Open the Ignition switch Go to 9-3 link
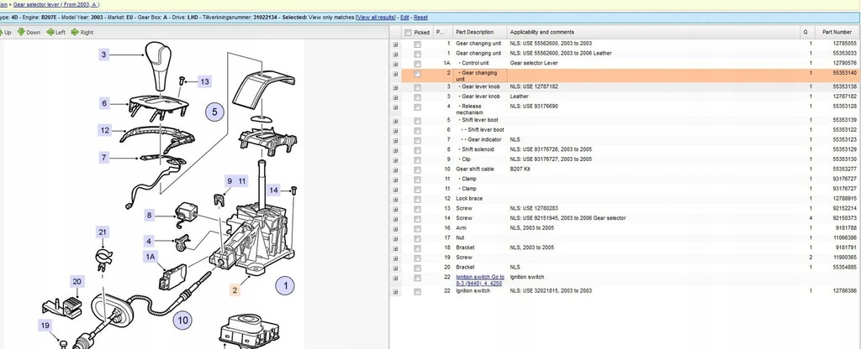The height and width of the screenshot is (349, 861). point(478,280)
